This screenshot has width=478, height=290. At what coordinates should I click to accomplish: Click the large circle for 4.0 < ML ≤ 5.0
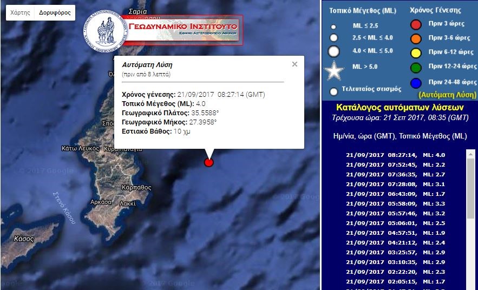click(x=334, y=52)
